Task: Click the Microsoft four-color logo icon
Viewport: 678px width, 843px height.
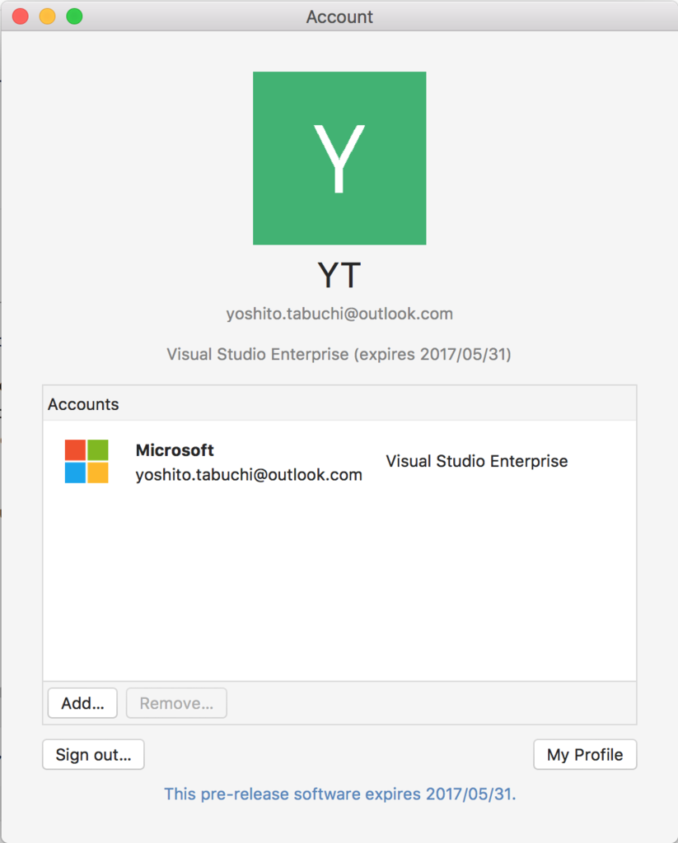Action: point(87,461)
